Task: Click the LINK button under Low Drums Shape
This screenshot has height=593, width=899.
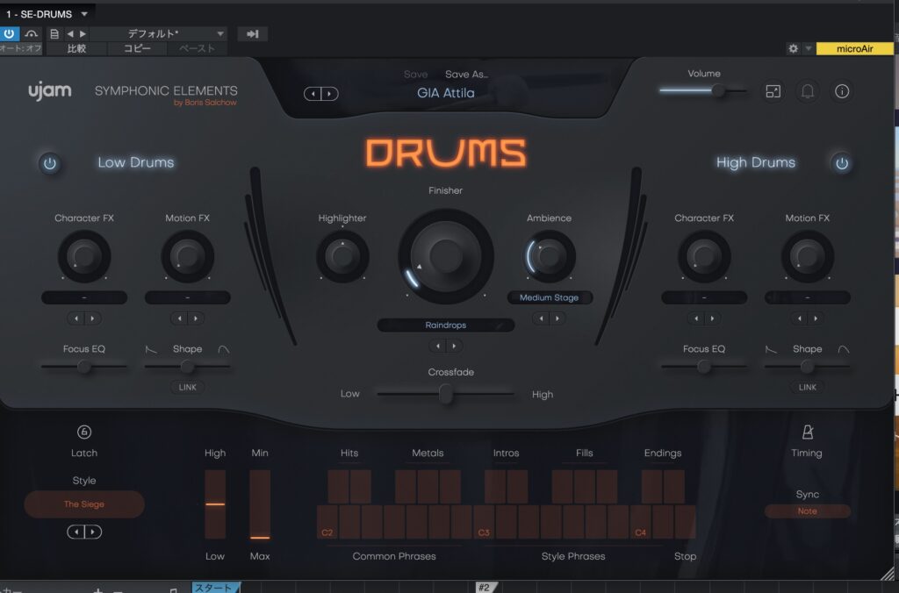Action: [x=187, y=387]
